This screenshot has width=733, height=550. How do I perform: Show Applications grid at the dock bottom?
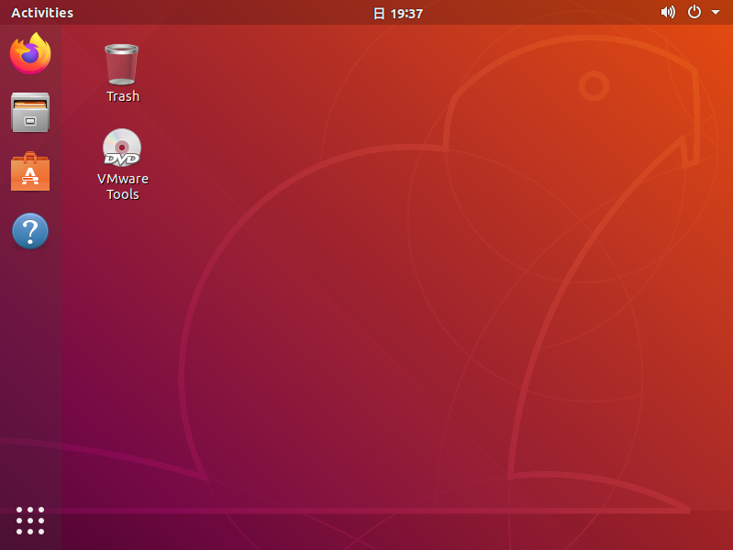point(30,520)
